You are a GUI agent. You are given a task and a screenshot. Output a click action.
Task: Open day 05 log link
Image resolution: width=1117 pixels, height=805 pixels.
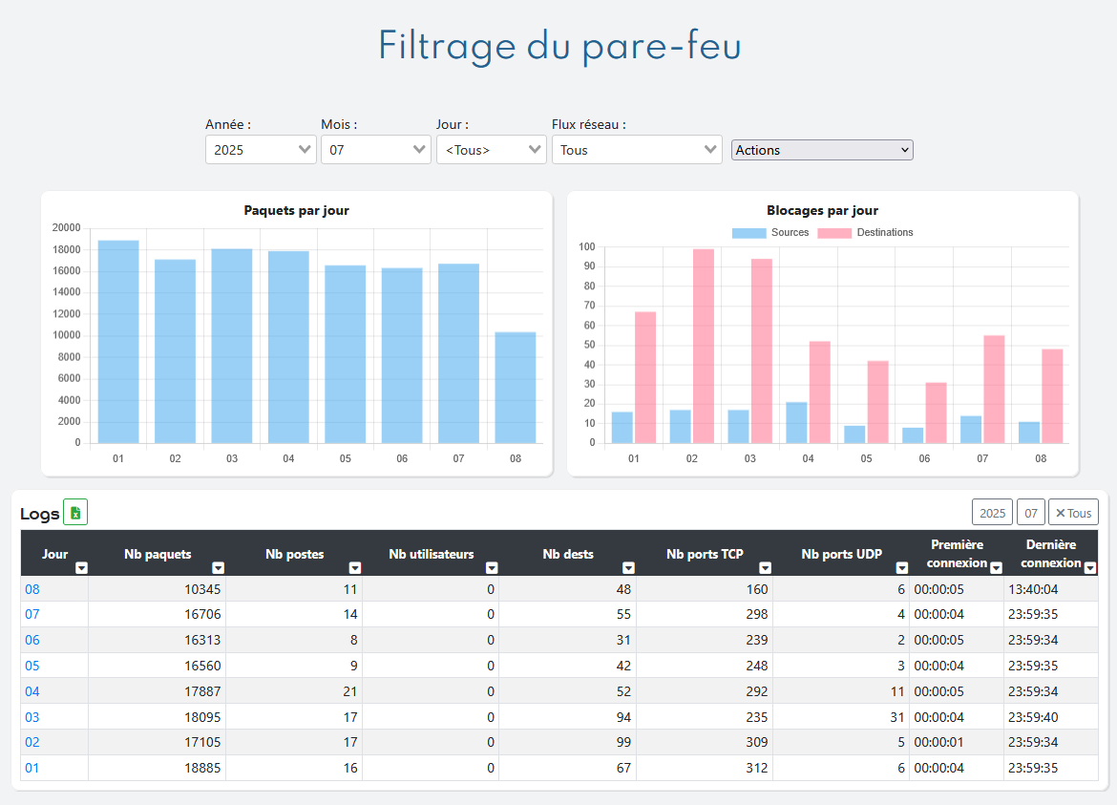pos(32,666)
